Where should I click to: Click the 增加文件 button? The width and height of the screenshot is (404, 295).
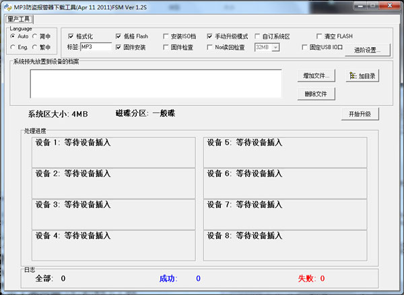click(x=316, y=75)
